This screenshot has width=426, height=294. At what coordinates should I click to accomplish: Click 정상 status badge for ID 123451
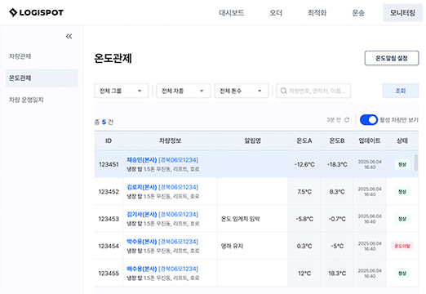(x=402, y=164)
